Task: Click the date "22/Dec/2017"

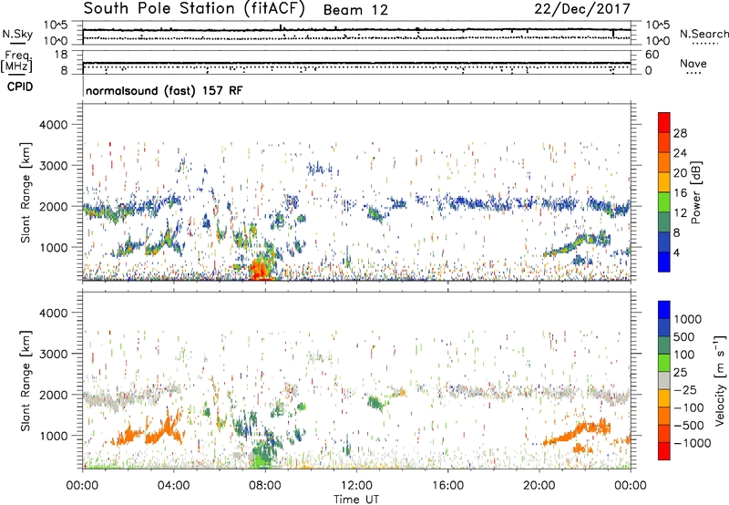Action: tap(582, 9)
